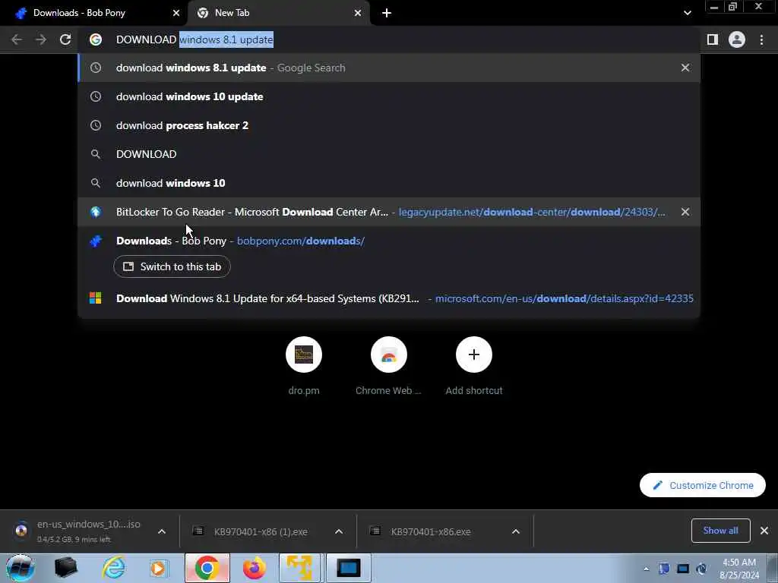Screen dimensions: 778x583
Task: Click the Switch to this tab button
Action: (172, 266)
